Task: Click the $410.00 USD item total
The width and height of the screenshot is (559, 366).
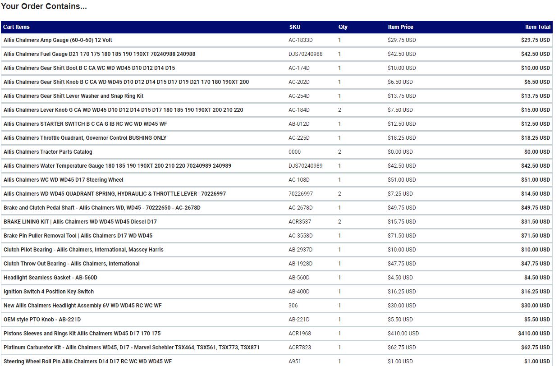Action: click(x=534, y=334)
